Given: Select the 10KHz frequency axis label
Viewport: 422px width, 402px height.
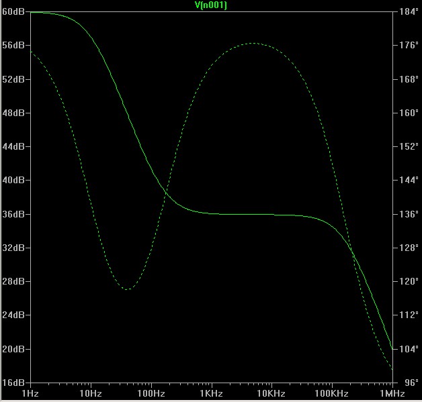Looking at the screenshot, I should tap(271, 393).
